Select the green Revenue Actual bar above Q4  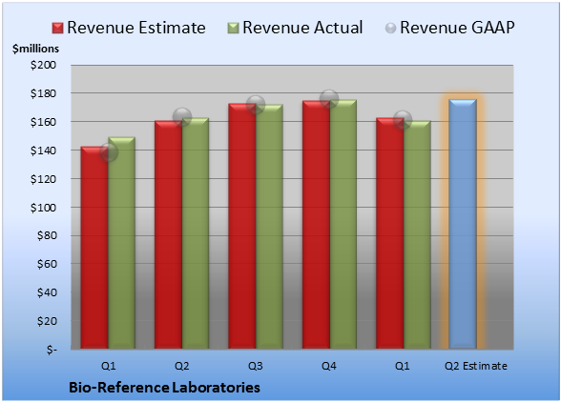[x=343, y=224]
